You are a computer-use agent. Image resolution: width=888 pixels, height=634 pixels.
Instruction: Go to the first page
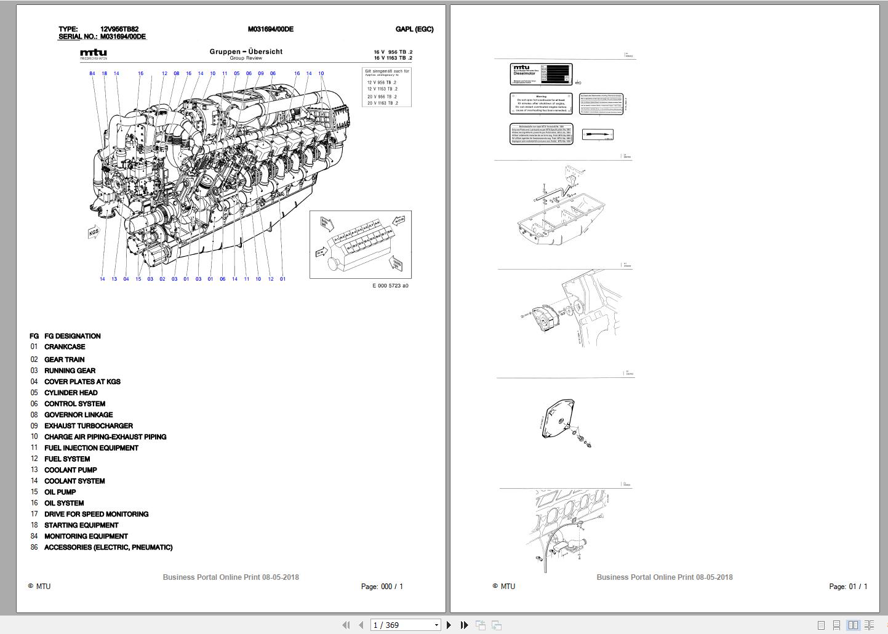point(346,625)
